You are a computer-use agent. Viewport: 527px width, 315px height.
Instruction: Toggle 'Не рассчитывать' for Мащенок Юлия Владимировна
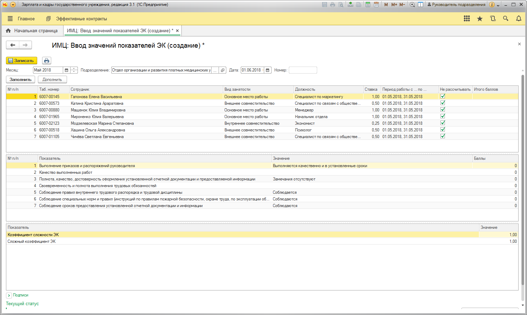(443, 110)
